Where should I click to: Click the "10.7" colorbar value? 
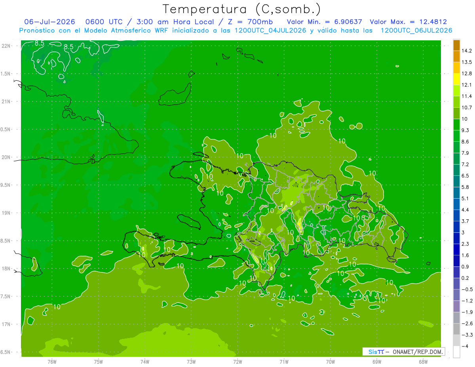467,107
